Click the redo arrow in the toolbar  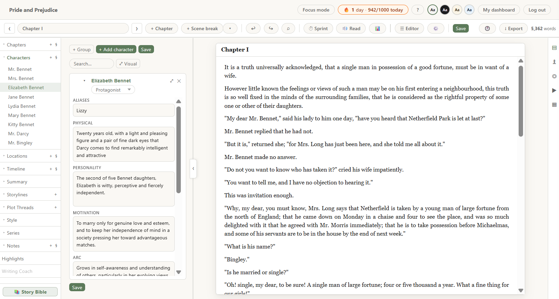pos(271,28)
